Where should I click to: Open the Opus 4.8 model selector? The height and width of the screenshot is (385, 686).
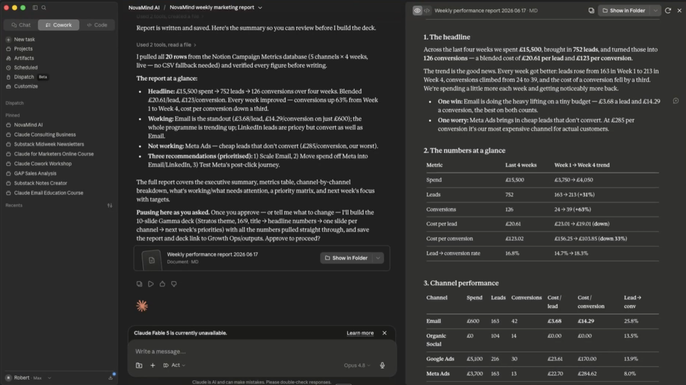point(357,365)
